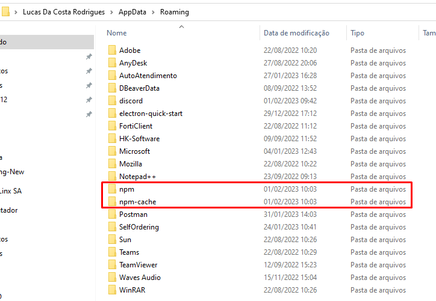The height and width of the screenshot is (301, 436).
Task: Expand chevron after Lucas Da Costa Rodrigues
Action: coord(111,12)
